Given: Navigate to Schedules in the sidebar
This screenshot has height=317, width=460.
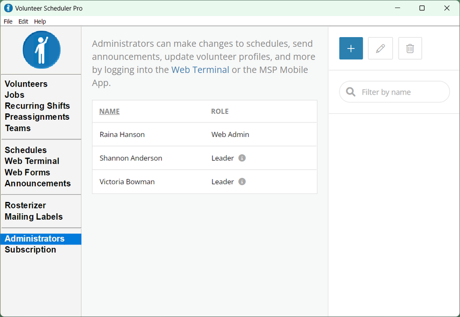Looking at the screenshot, I should [26, 150].
